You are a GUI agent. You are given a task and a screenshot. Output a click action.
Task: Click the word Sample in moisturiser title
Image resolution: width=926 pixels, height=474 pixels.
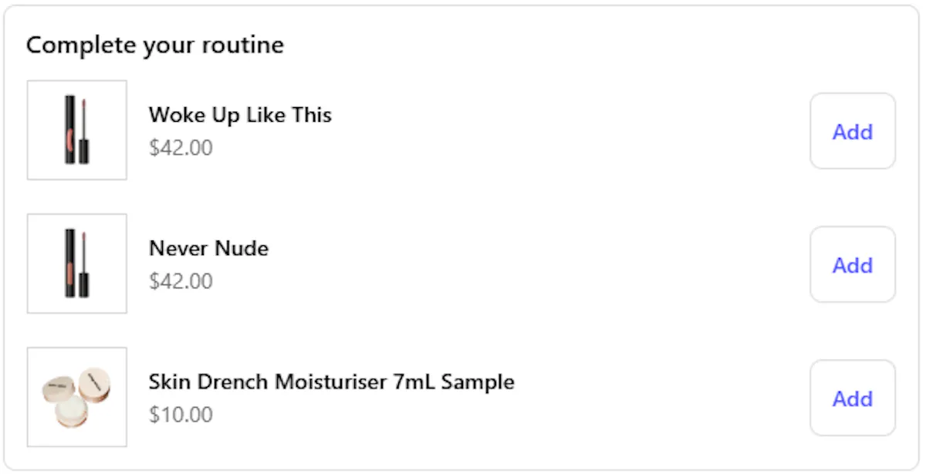(x=478, y=382)
